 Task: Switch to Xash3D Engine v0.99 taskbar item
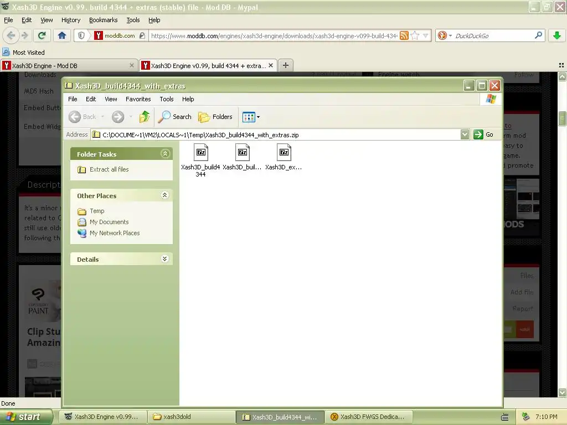pos(104,417)
